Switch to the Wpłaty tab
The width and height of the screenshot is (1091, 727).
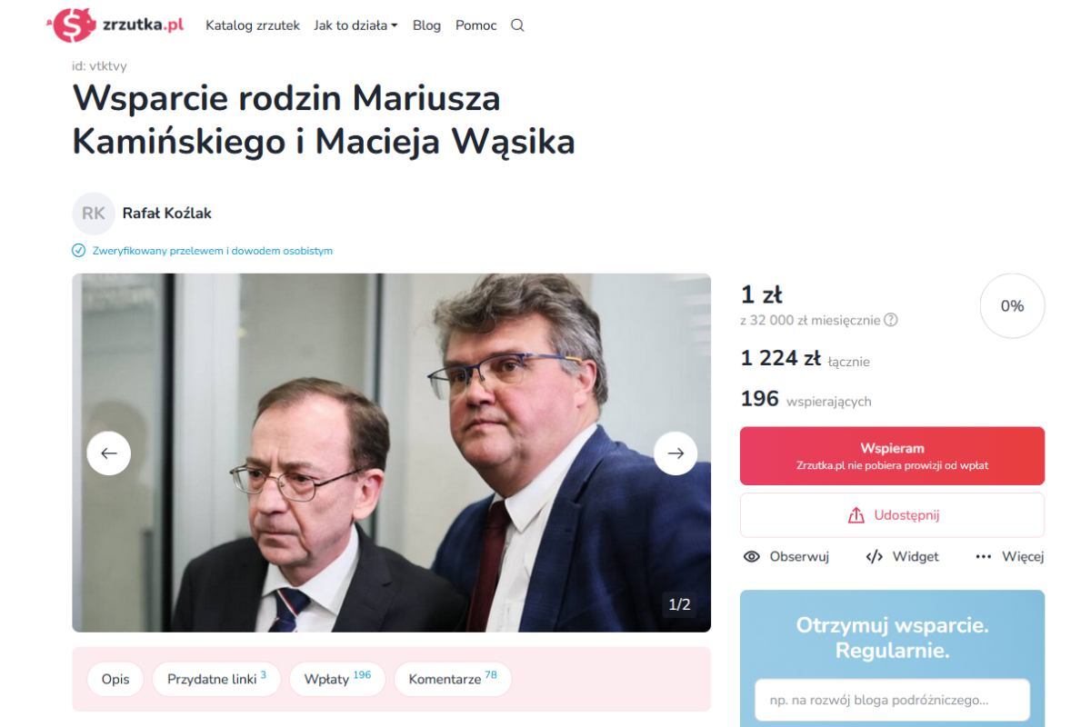337,679
